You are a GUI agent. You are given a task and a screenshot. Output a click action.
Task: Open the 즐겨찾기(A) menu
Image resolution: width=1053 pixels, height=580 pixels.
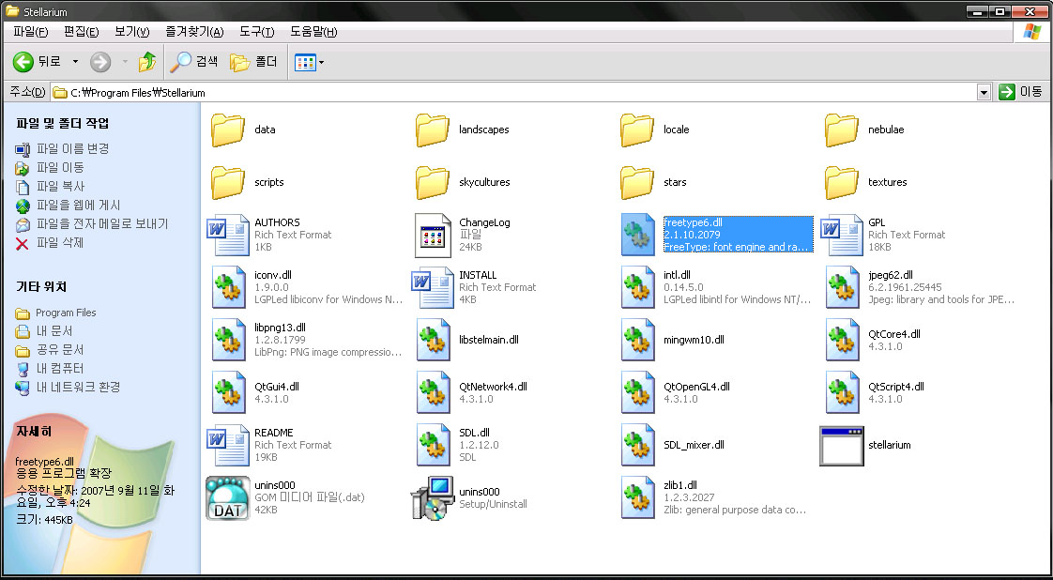click(x=194, y=32)
